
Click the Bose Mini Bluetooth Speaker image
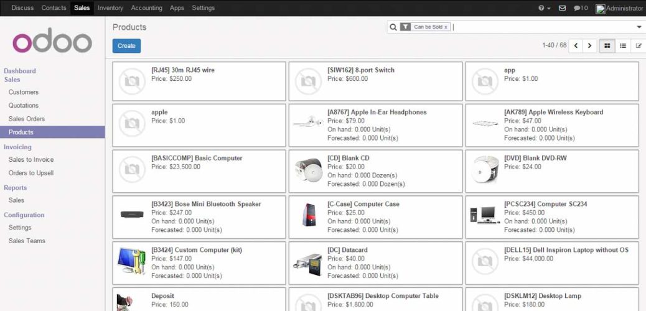[x=132, y=215]
